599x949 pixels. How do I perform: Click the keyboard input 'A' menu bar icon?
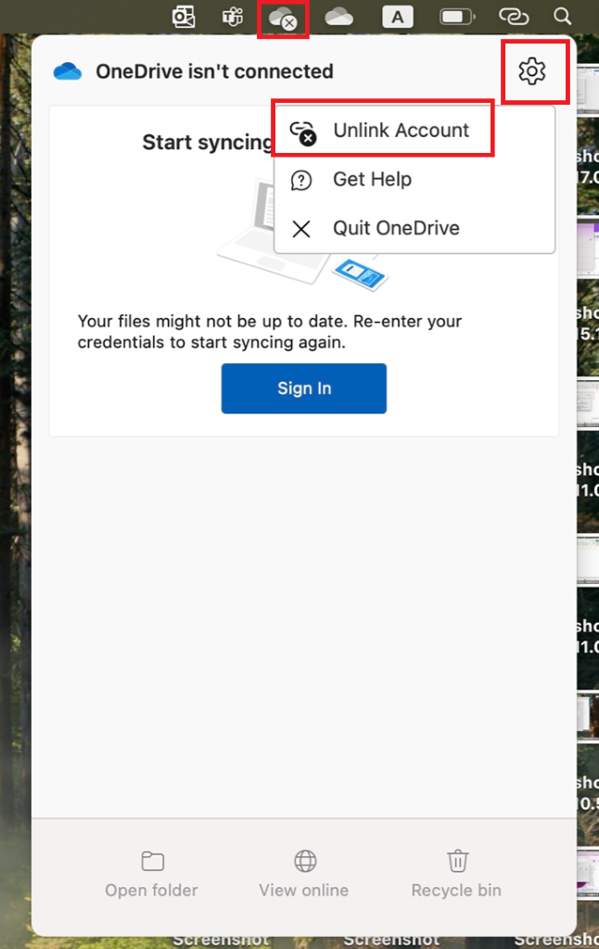(397, 16)
